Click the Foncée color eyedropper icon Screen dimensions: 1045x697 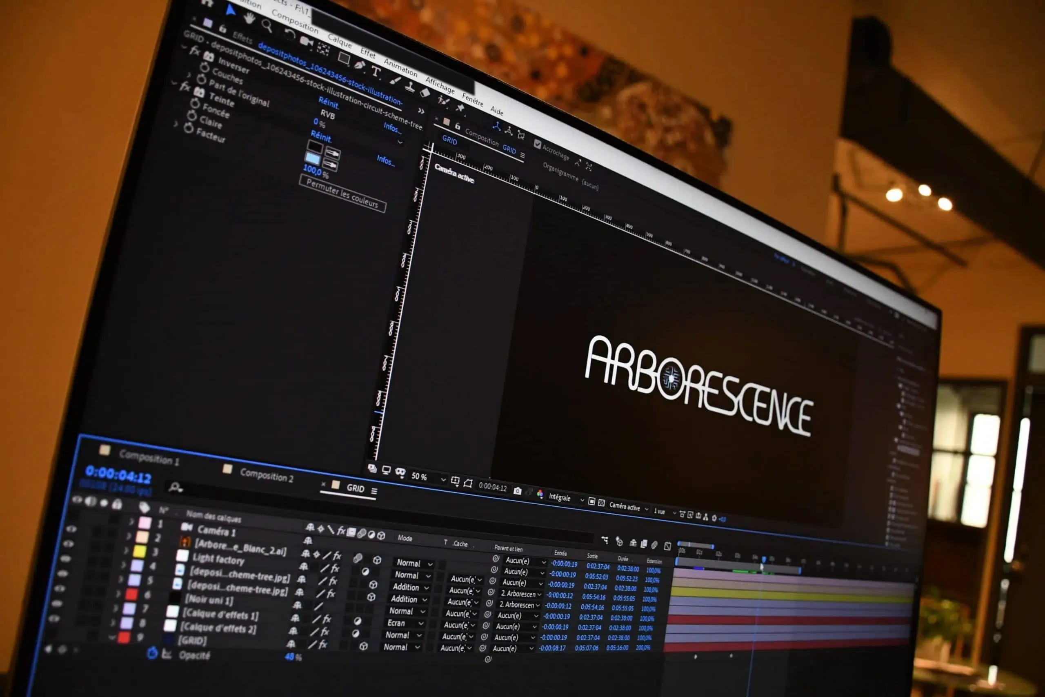(x=332, y=154)
